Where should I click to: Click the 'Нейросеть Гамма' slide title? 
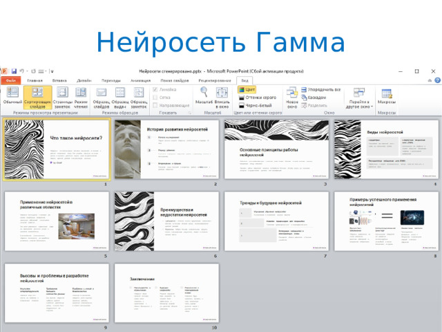[221, 42]
